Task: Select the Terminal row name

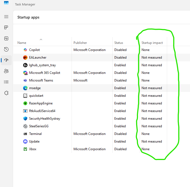Action: pos(35,134)
